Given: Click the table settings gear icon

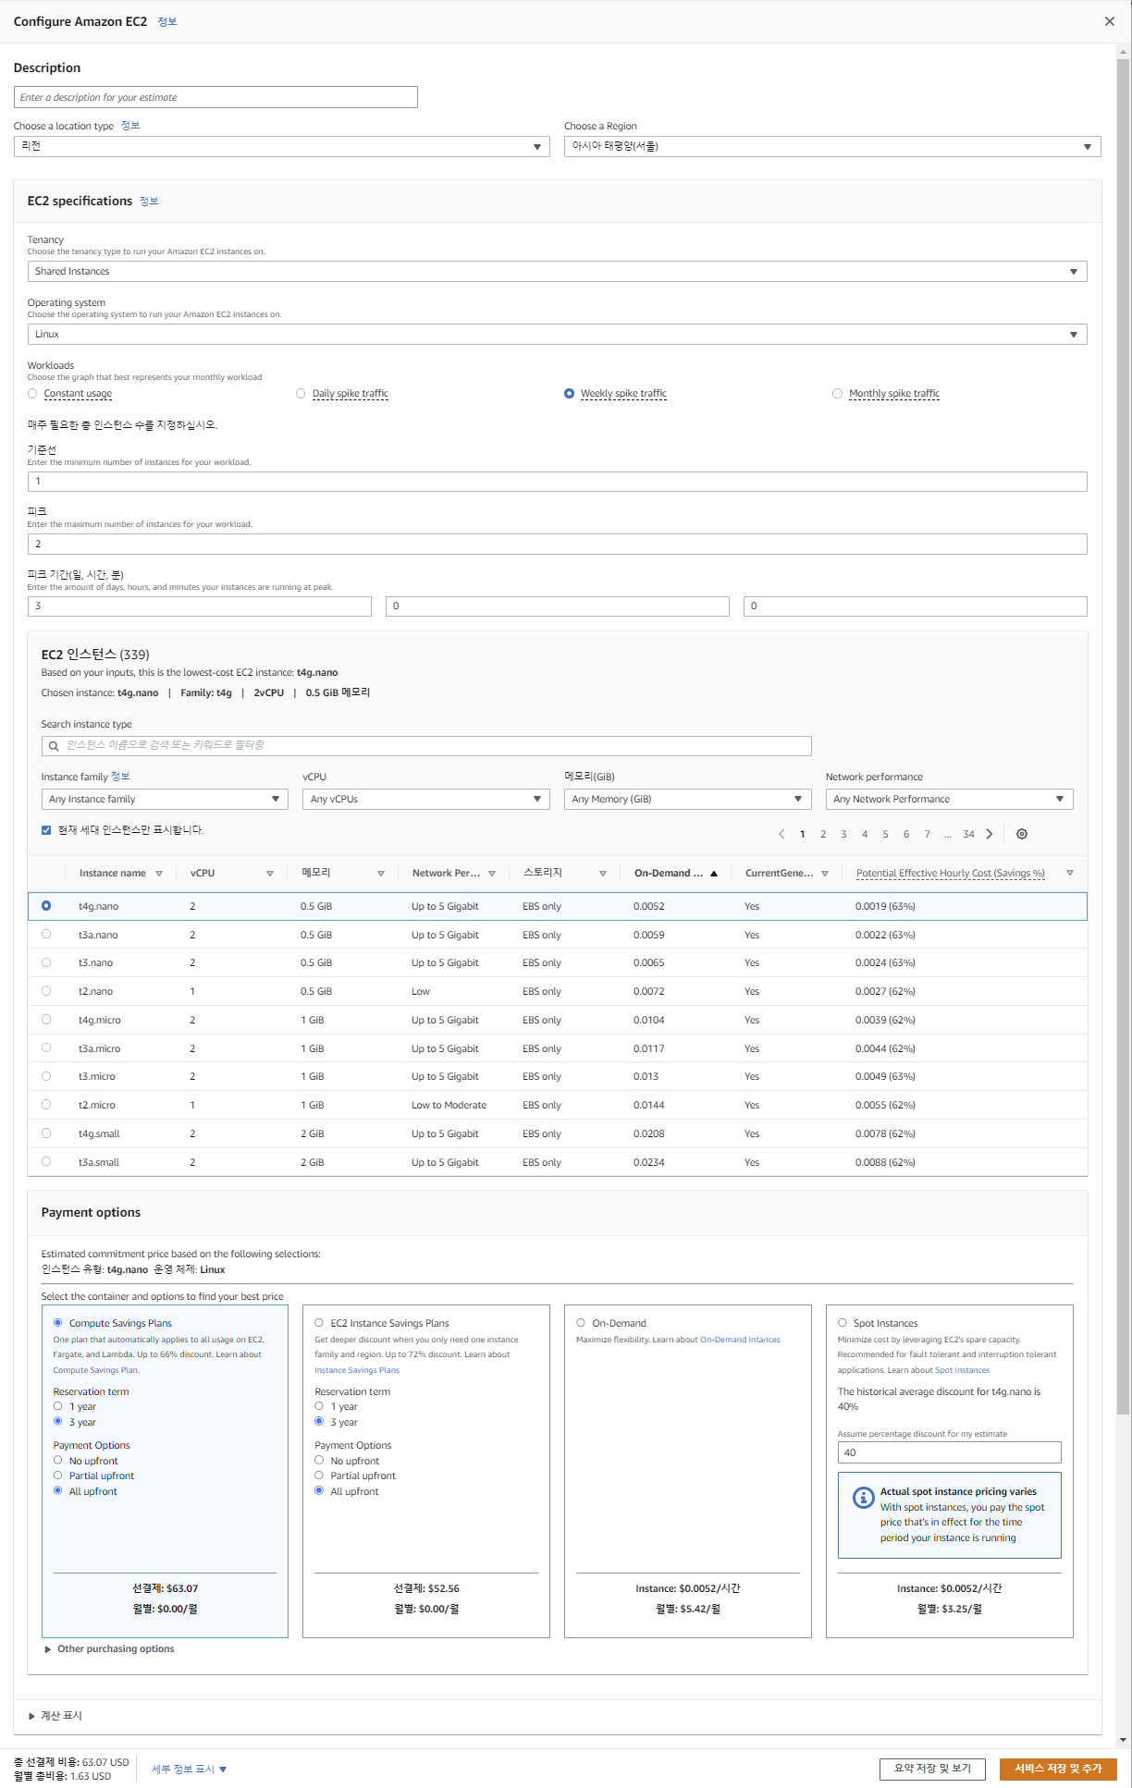Looking at the screenshot, I should click(x=1021, y=834).
